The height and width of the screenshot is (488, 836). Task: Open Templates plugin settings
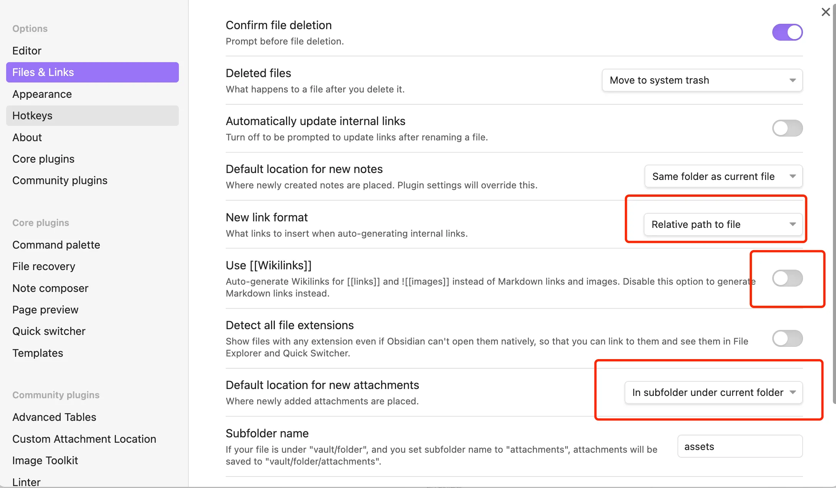(38, 353)
